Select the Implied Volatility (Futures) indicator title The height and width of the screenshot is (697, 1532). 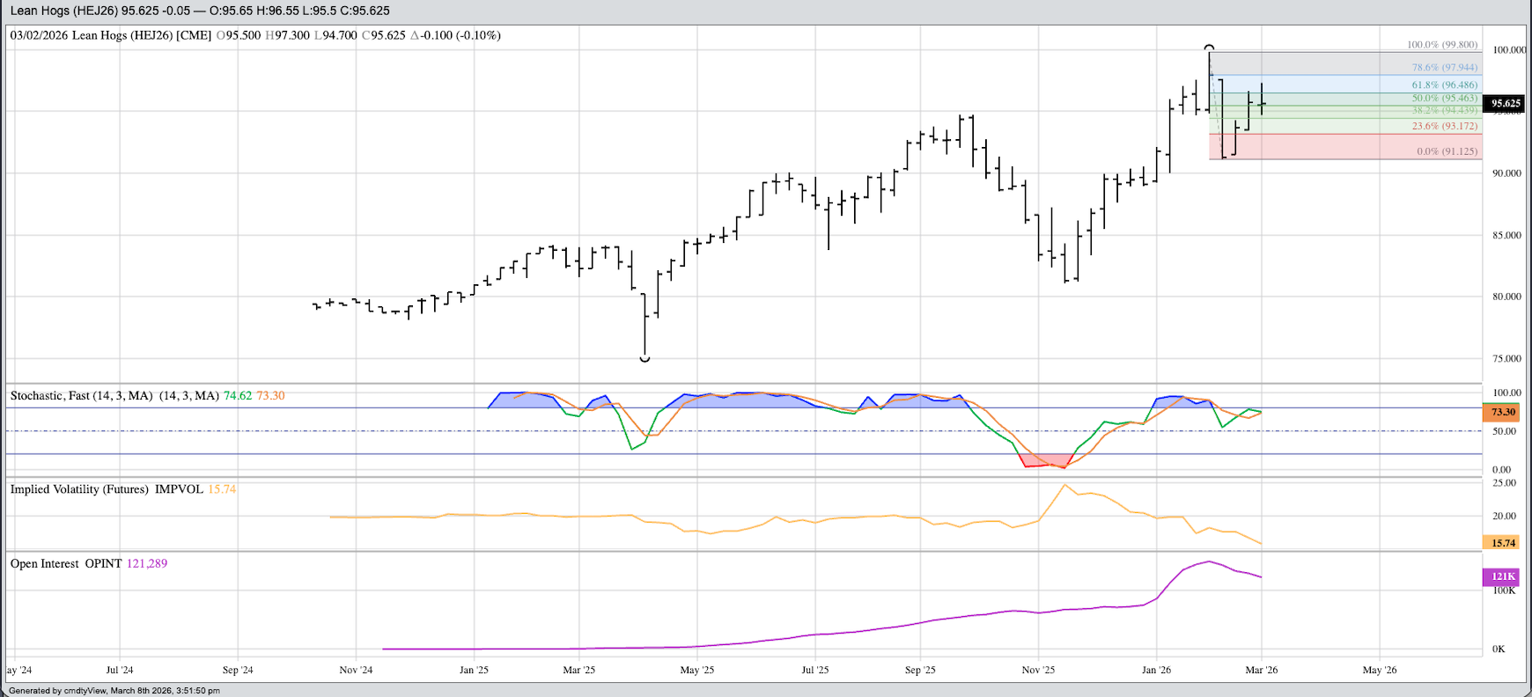[107, 489]
